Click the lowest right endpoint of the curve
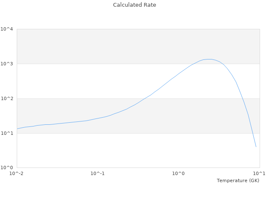This screenshot has height=201, width=268. pos(256,147)
